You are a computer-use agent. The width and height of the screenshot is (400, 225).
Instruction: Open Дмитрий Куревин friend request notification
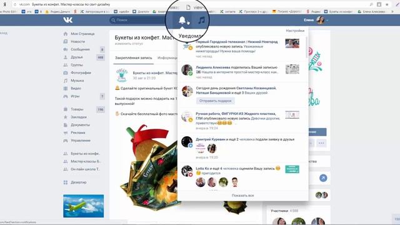tap(243, 147)
